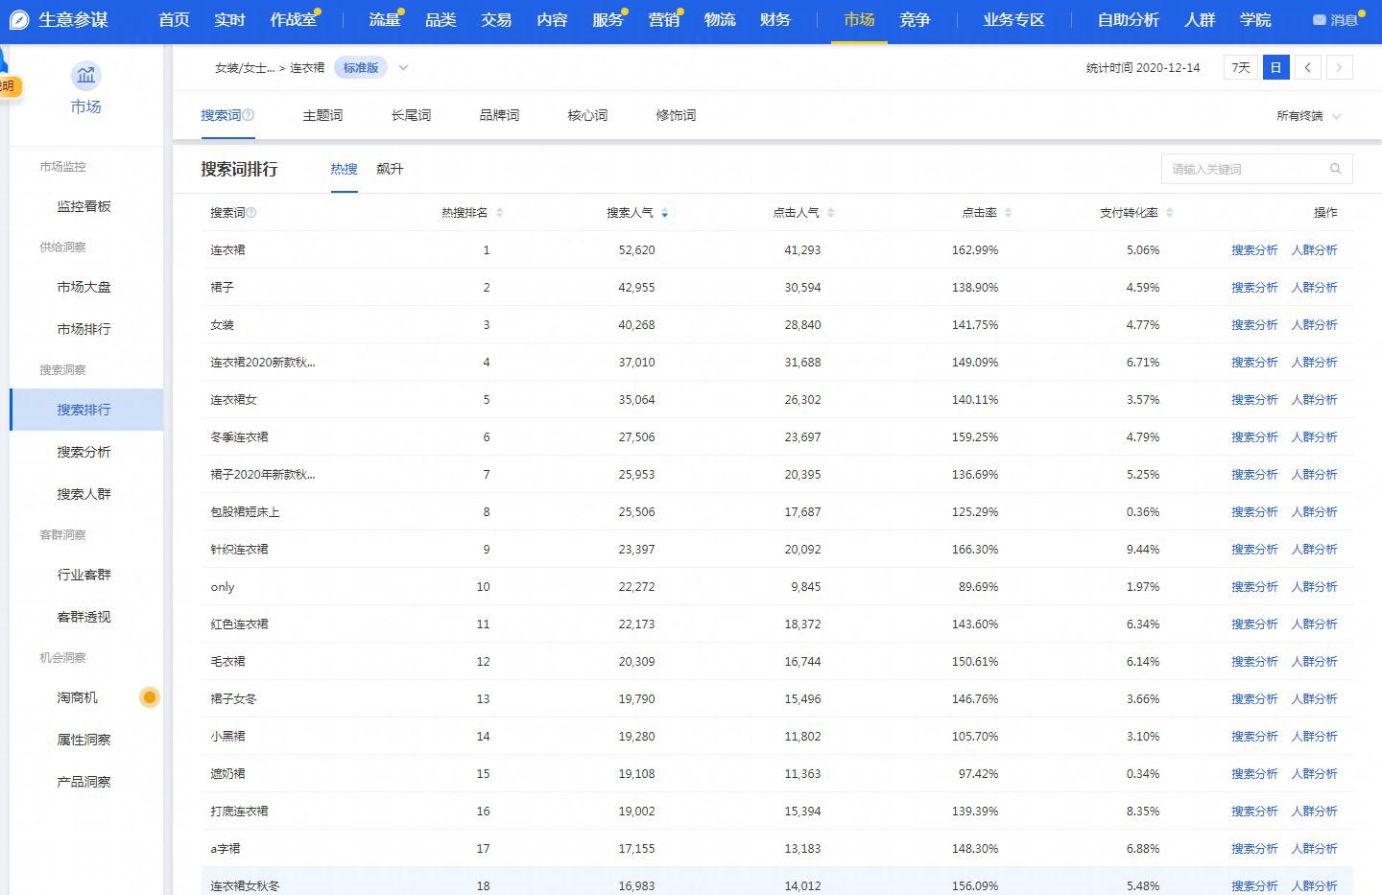Viewport: 1382px width, 895px height.
Task: Click the help icon beside 搜索词 tab
Action: [x=250, y=115]
